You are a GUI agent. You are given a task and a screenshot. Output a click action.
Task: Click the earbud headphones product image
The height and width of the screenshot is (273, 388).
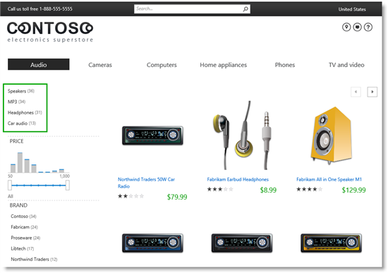(242, 135)
